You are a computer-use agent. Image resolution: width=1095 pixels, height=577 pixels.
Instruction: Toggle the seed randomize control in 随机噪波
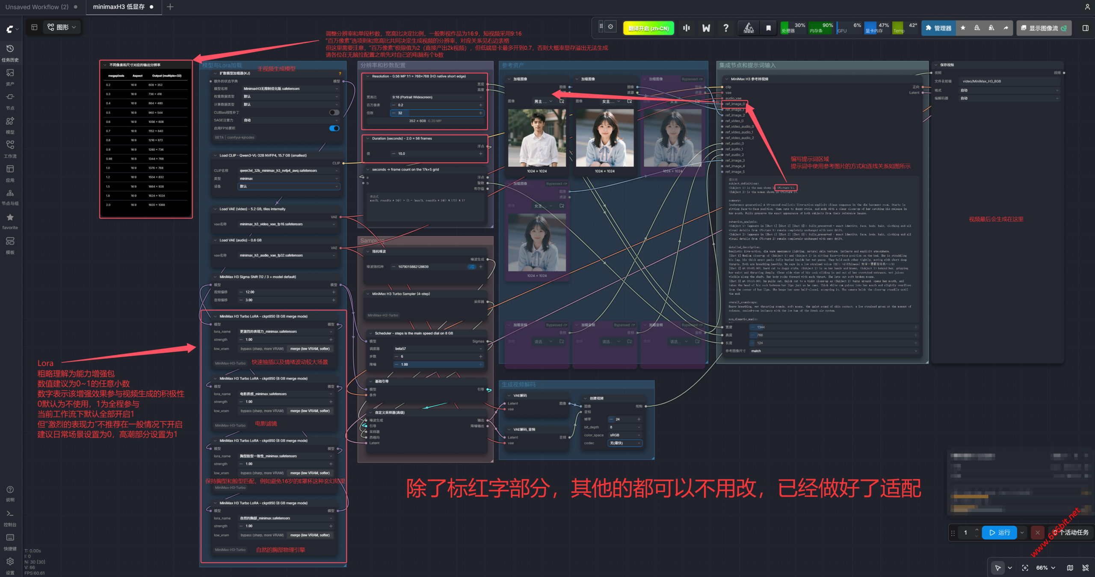click(x=471, y=266)
